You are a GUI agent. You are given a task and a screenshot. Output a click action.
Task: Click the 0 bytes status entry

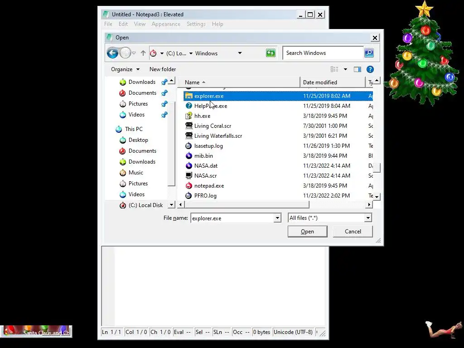tap(261, 332)
